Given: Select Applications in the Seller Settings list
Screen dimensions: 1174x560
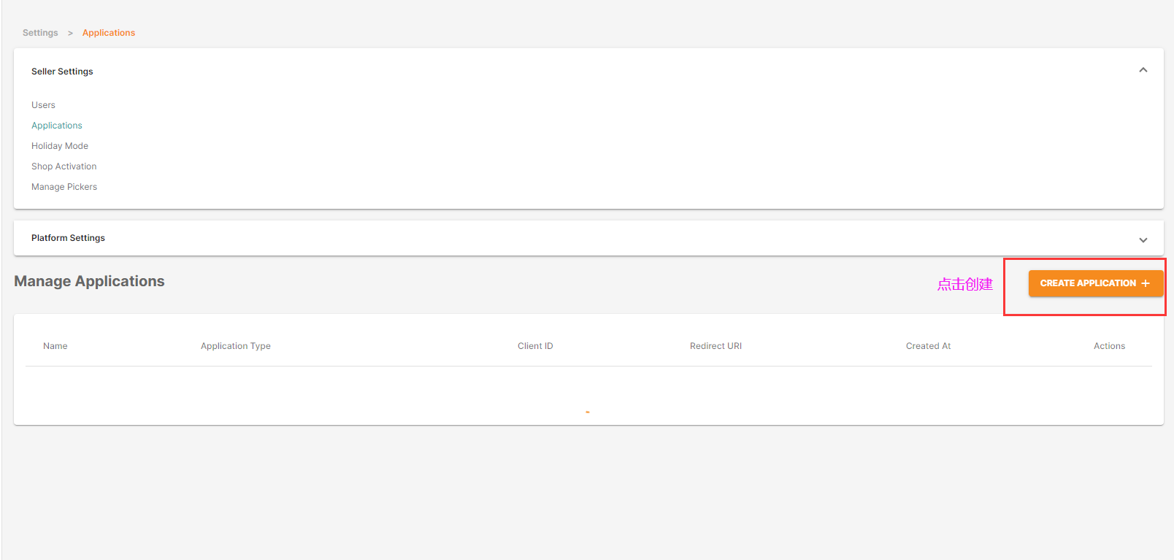Looking at the screenshot, I should click(57, 126).
